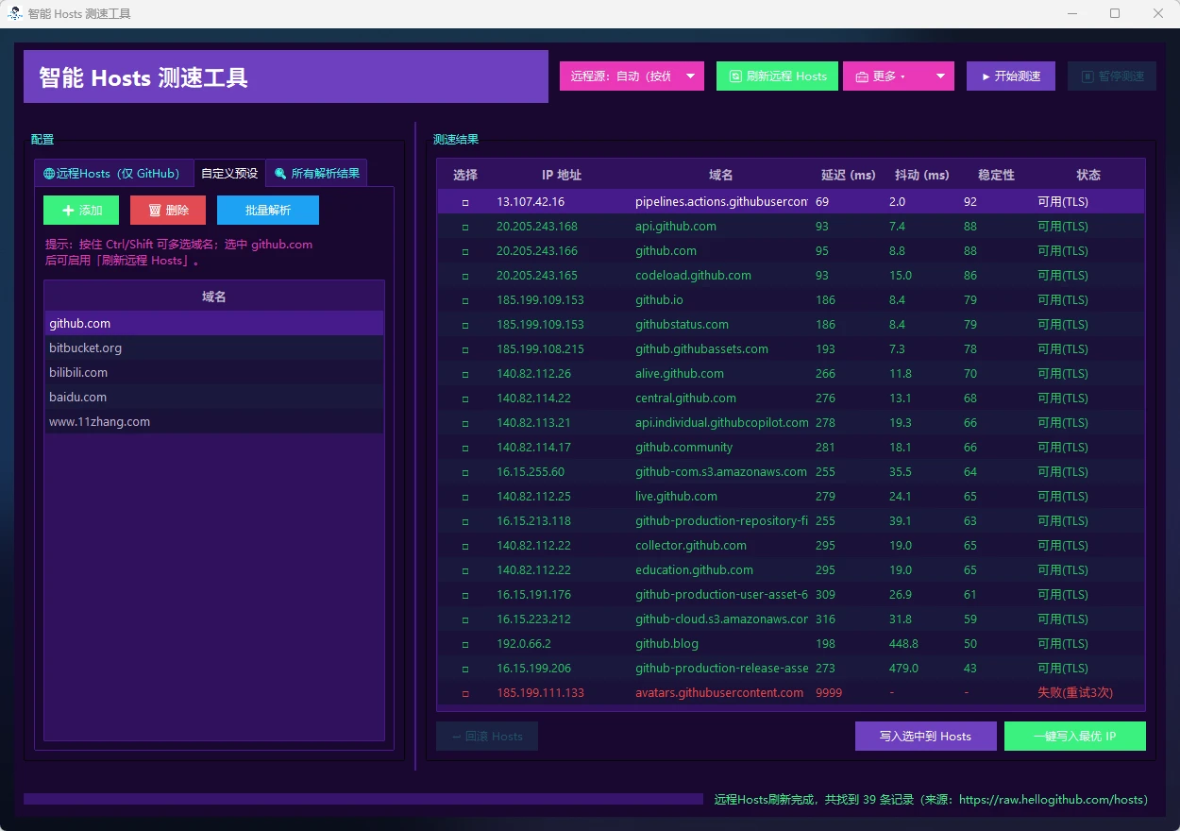The height and width of the screenshot is (831, 1180).
Task: Click 写入选中到 Hosts button
Action: [925, 737]
